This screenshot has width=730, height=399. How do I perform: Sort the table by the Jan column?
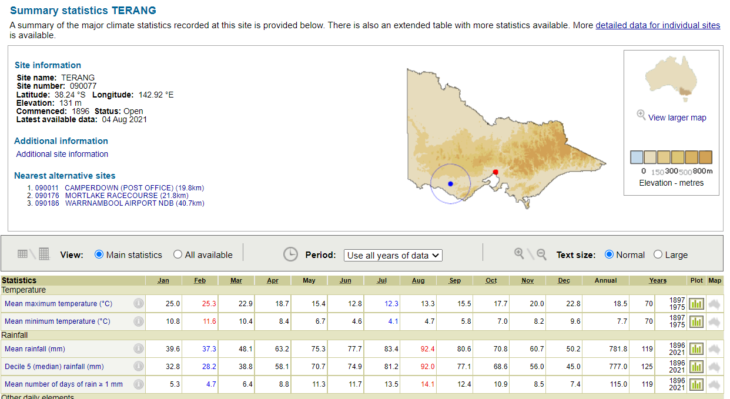163,280
